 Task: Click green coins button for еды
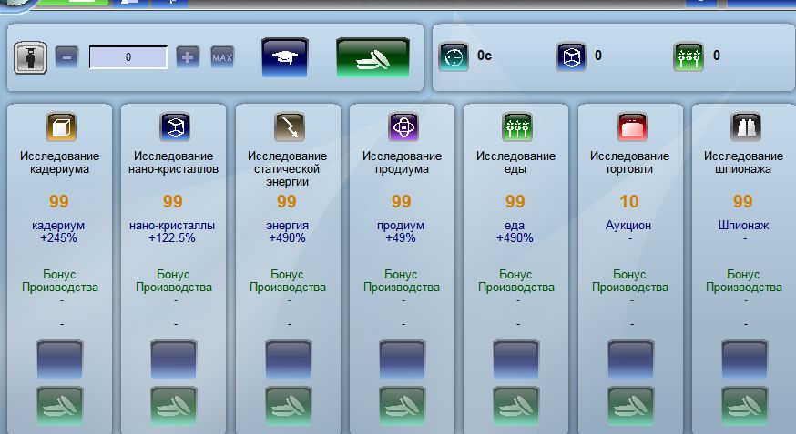coord(516,406)
